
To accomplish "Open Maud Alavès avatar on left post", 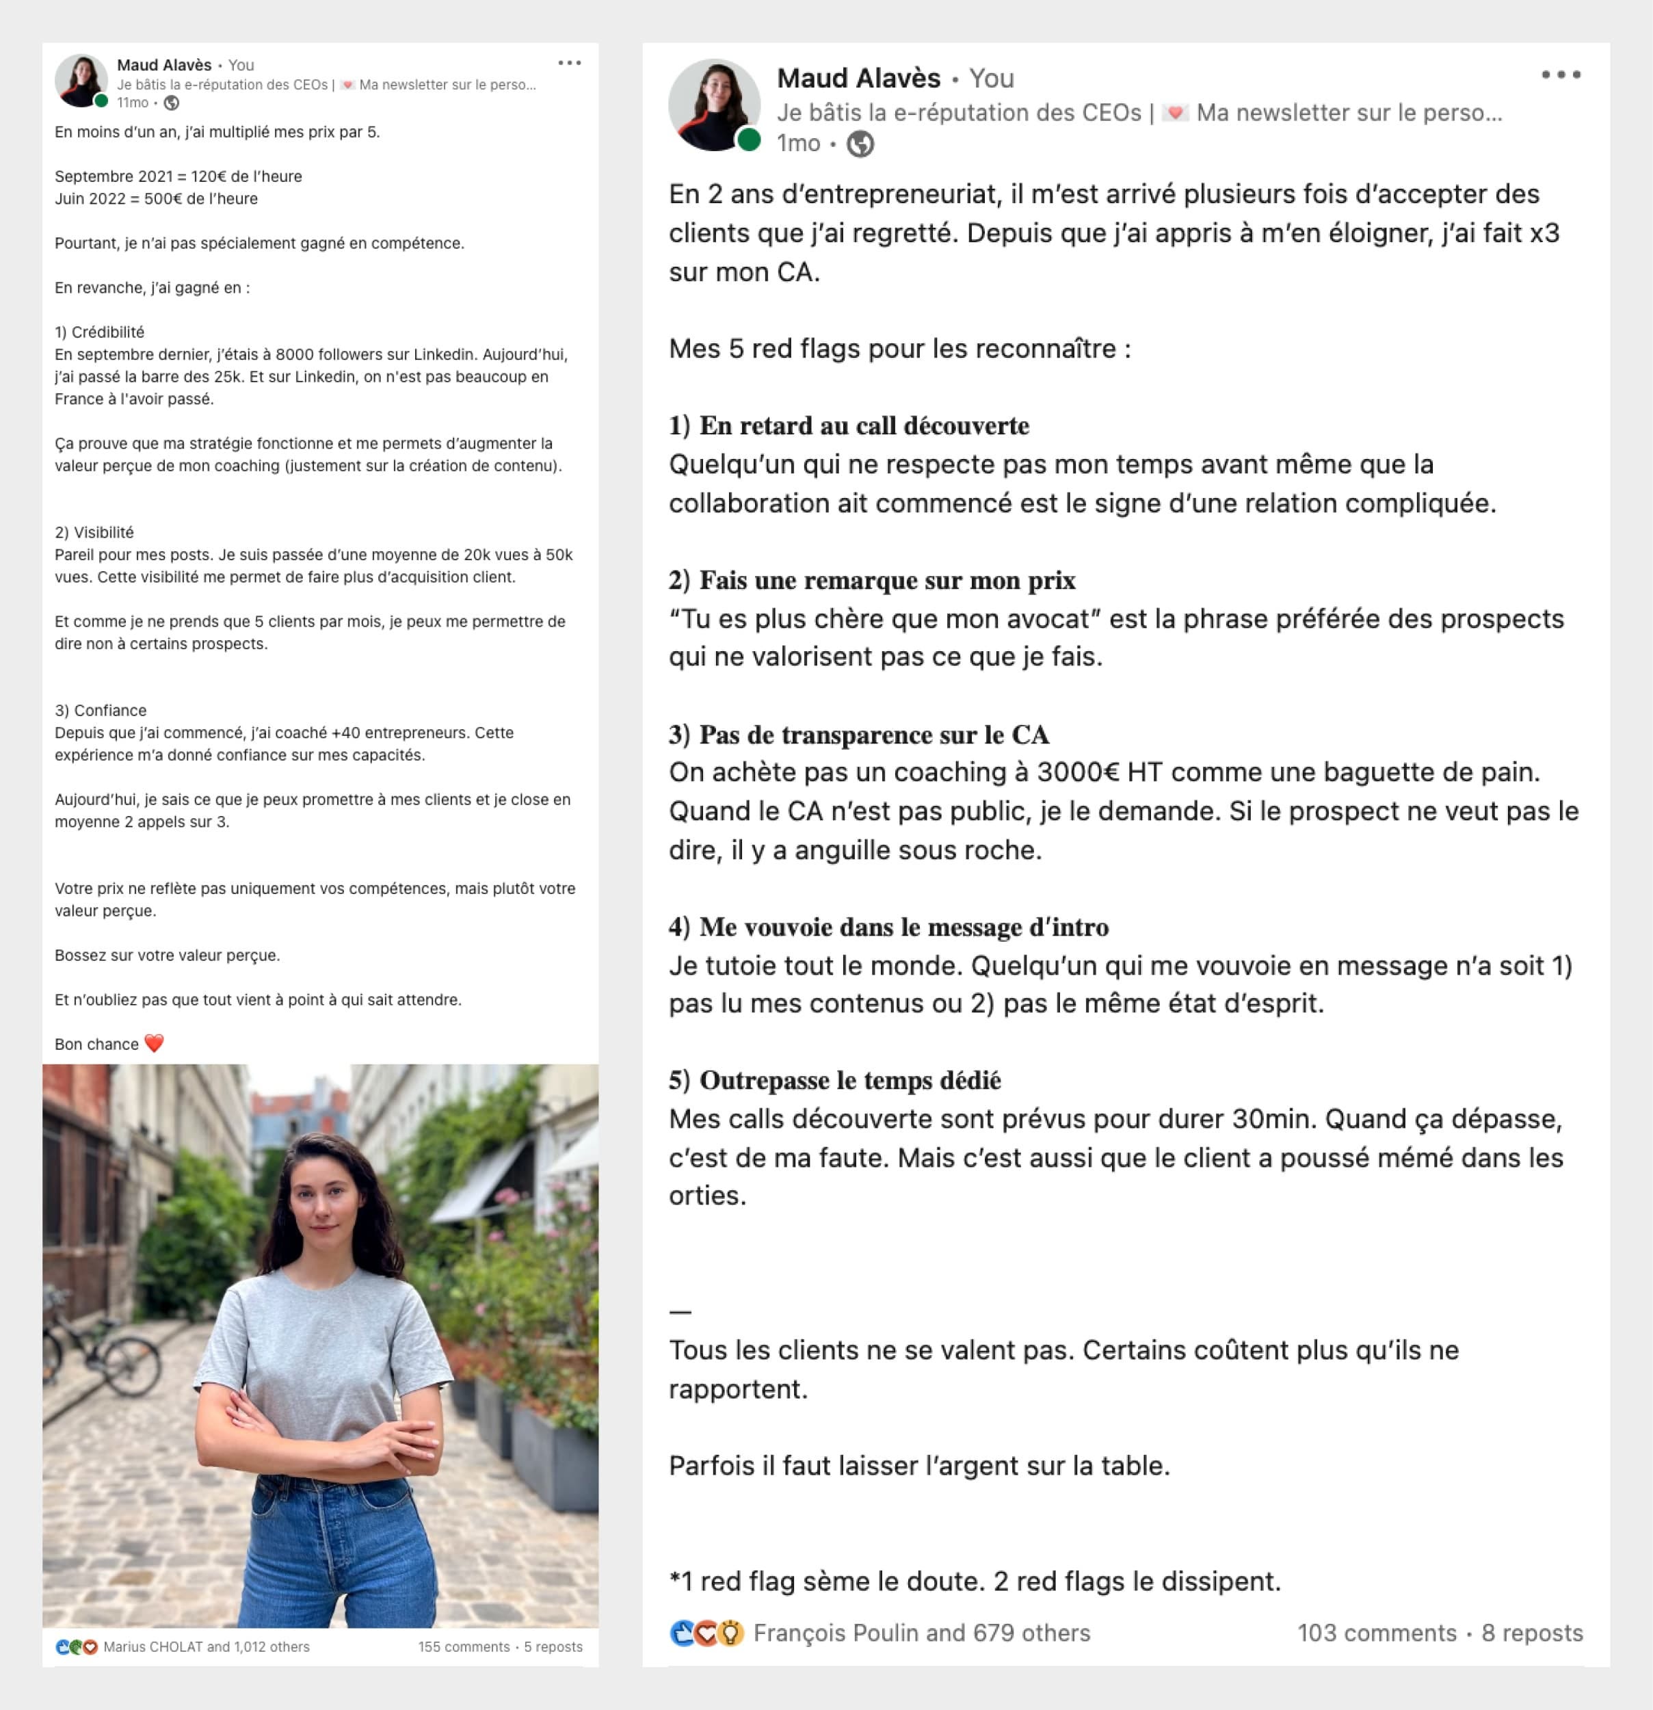I will 81,80.
